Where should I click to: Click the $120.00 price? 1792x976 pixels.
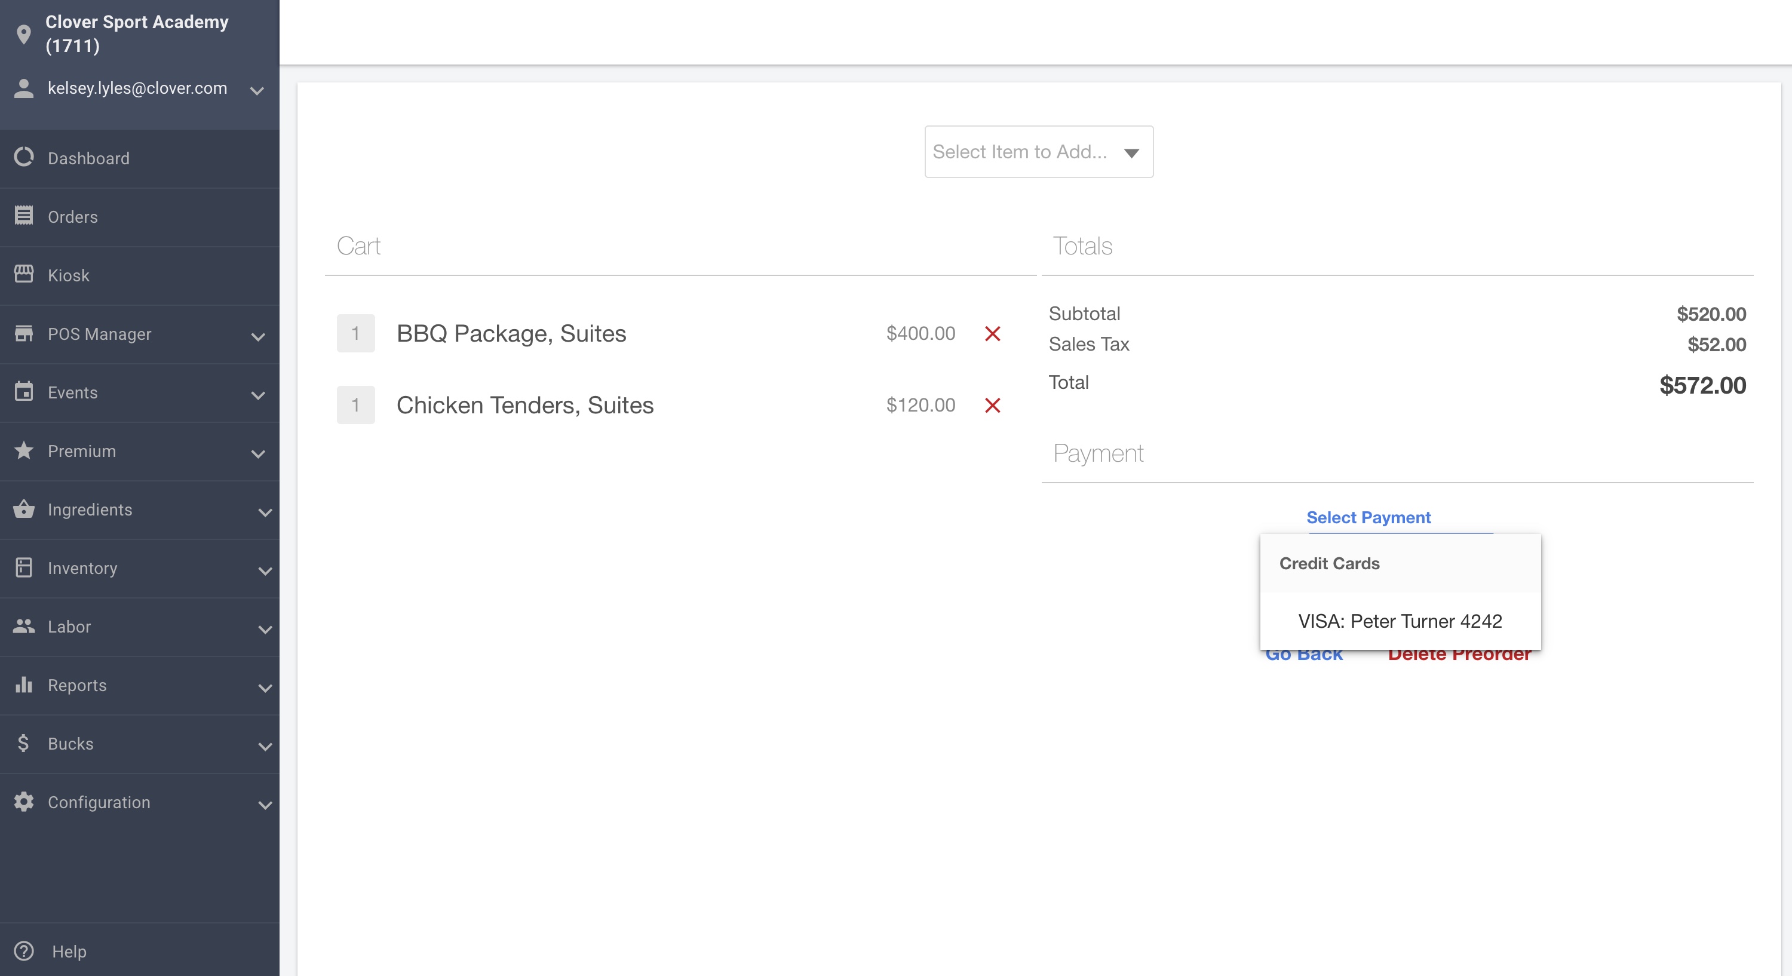(920, 405)
